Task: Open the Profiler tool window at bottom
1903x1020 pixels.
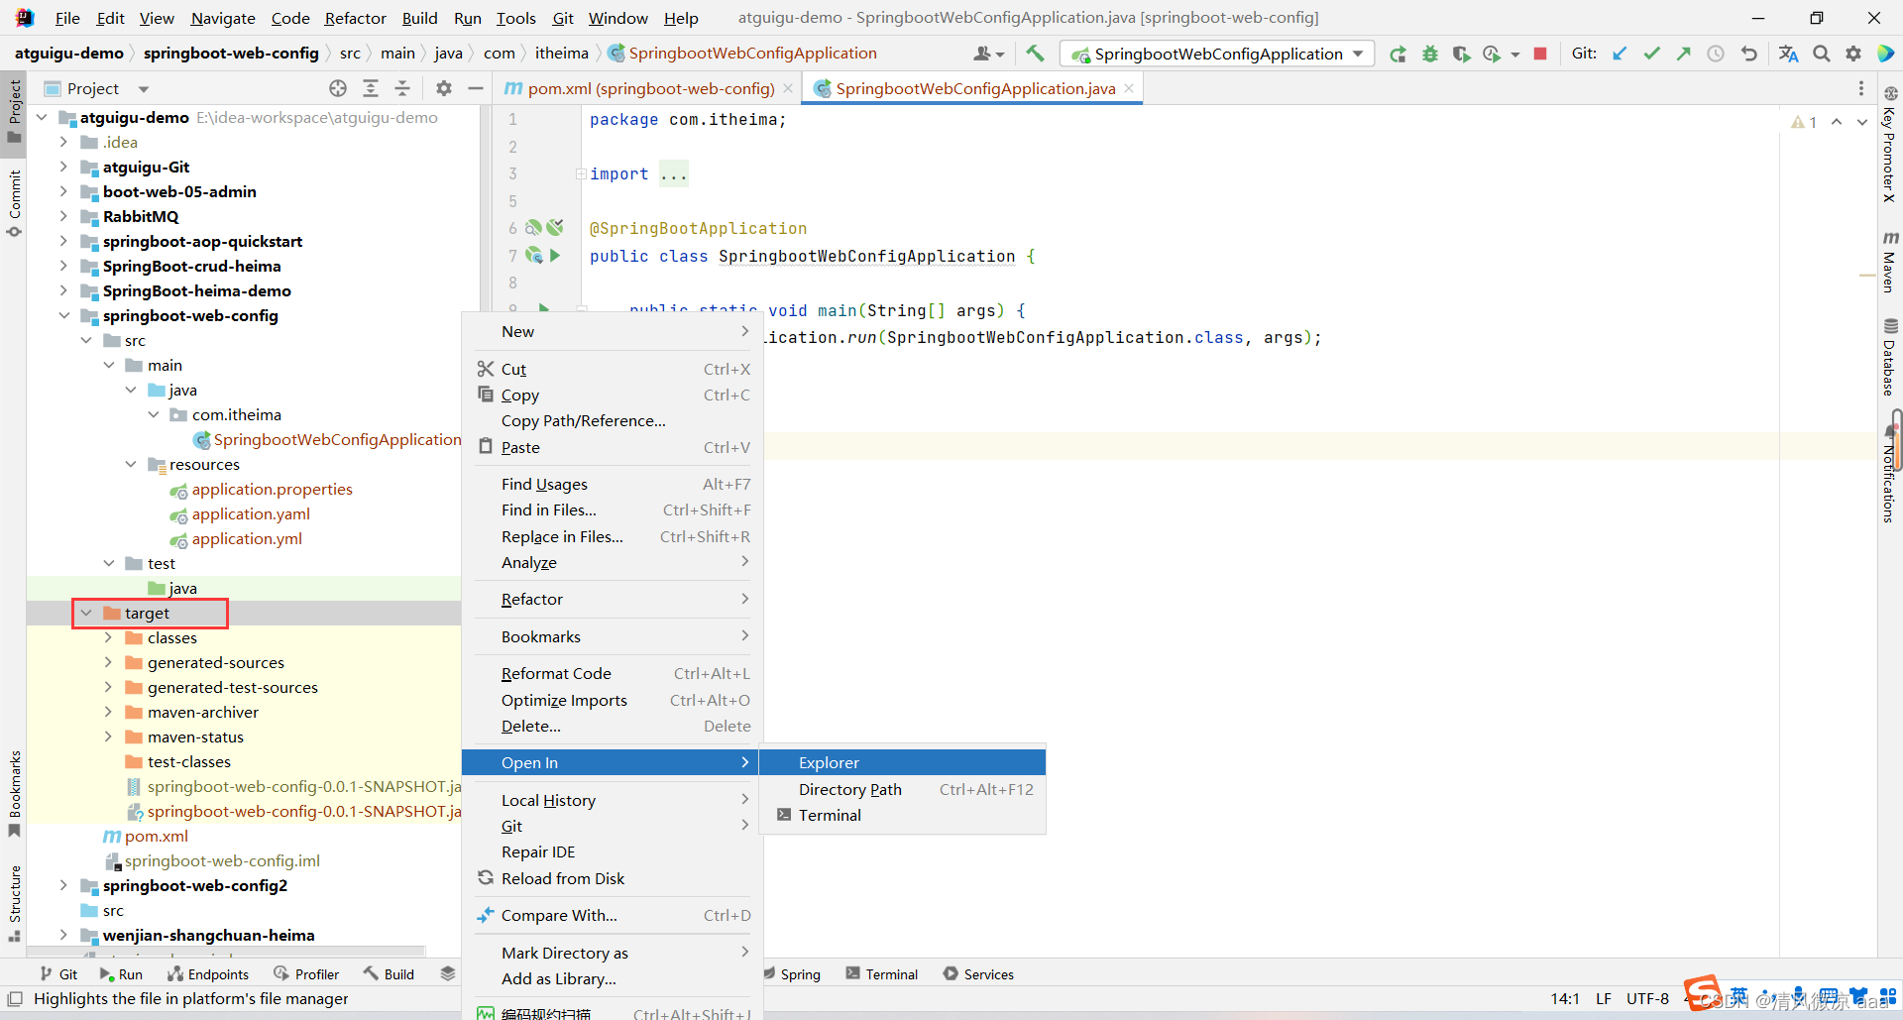Action: tap(306, 974)
